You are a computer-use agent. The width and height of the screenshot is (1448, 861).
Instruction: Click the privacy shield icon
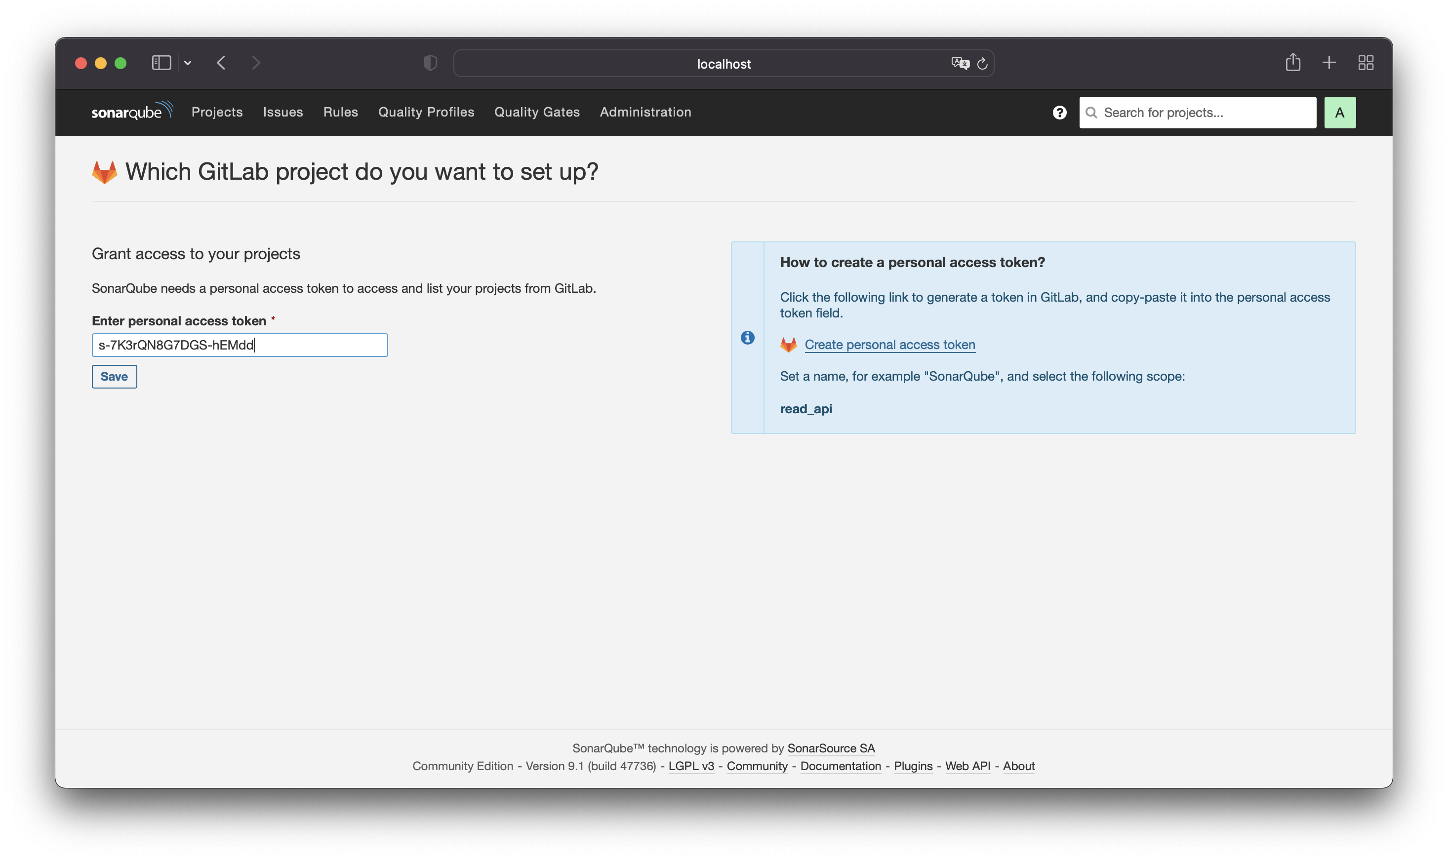coord(430,63)
